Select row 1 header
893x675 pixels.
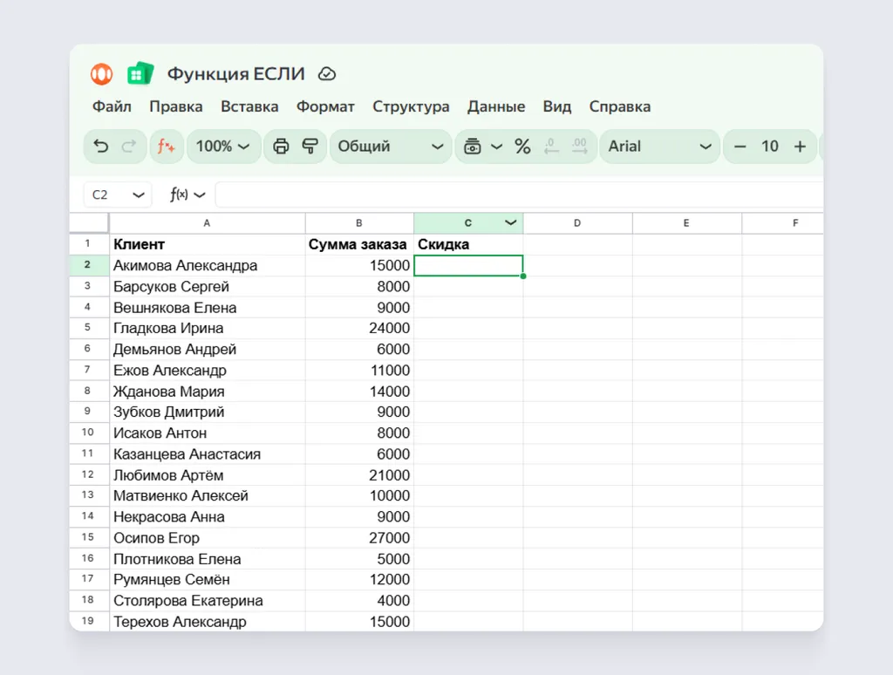[x=89, y=244]
